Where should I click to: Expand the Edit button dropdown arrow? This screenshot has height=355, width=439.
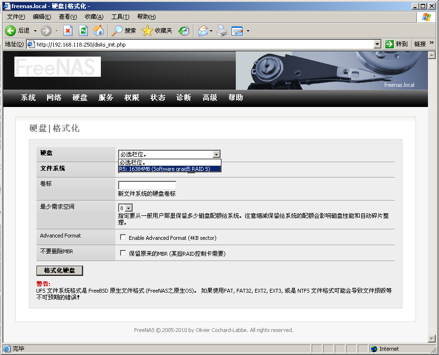[248, 31]
